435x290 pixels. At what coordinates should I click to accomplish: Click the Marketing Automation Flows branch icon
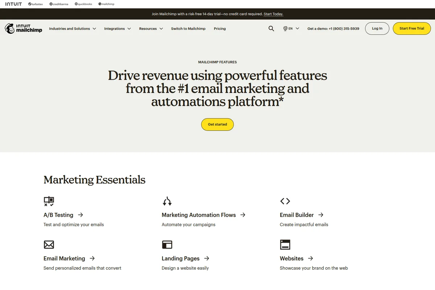pos(167,201)
